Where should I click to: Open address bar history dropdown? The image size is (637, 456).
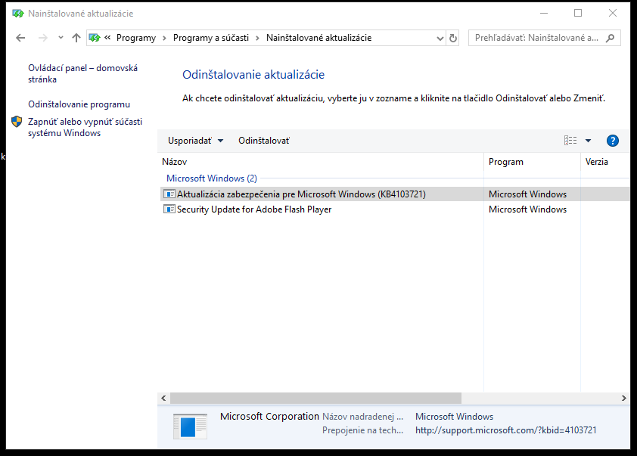pos(440,38)
